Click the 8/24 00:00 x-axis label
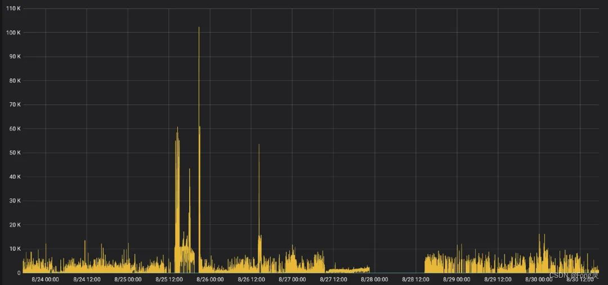Viewport: 608px width, 285px height. (x=46, y=279)
